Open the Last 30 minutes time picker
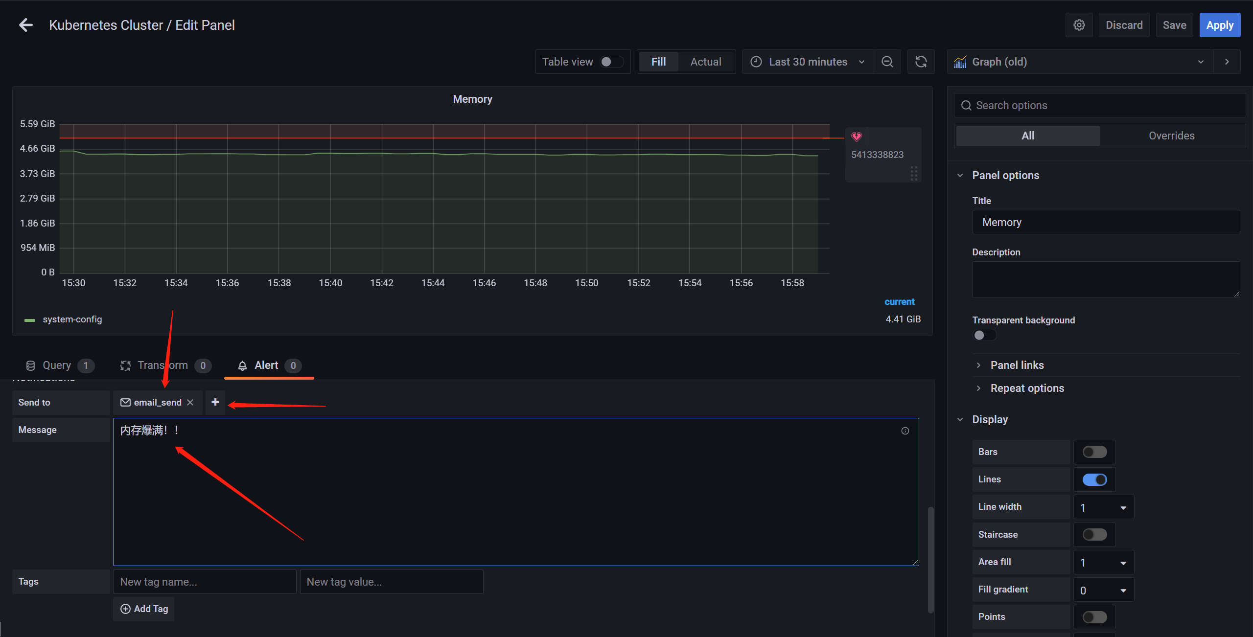This screenshot has width=1253, height=637. [x=808, y=62]
